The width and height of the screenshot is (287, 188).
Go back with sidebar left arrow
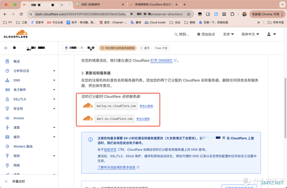pyautogui.click(x=6, y=48)
